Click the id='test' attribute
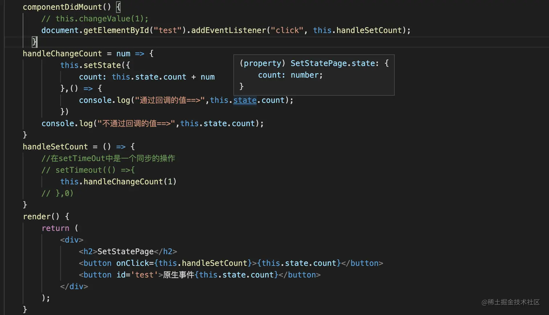This screenshot has width=549, height=315. click(x=137, y=275)
